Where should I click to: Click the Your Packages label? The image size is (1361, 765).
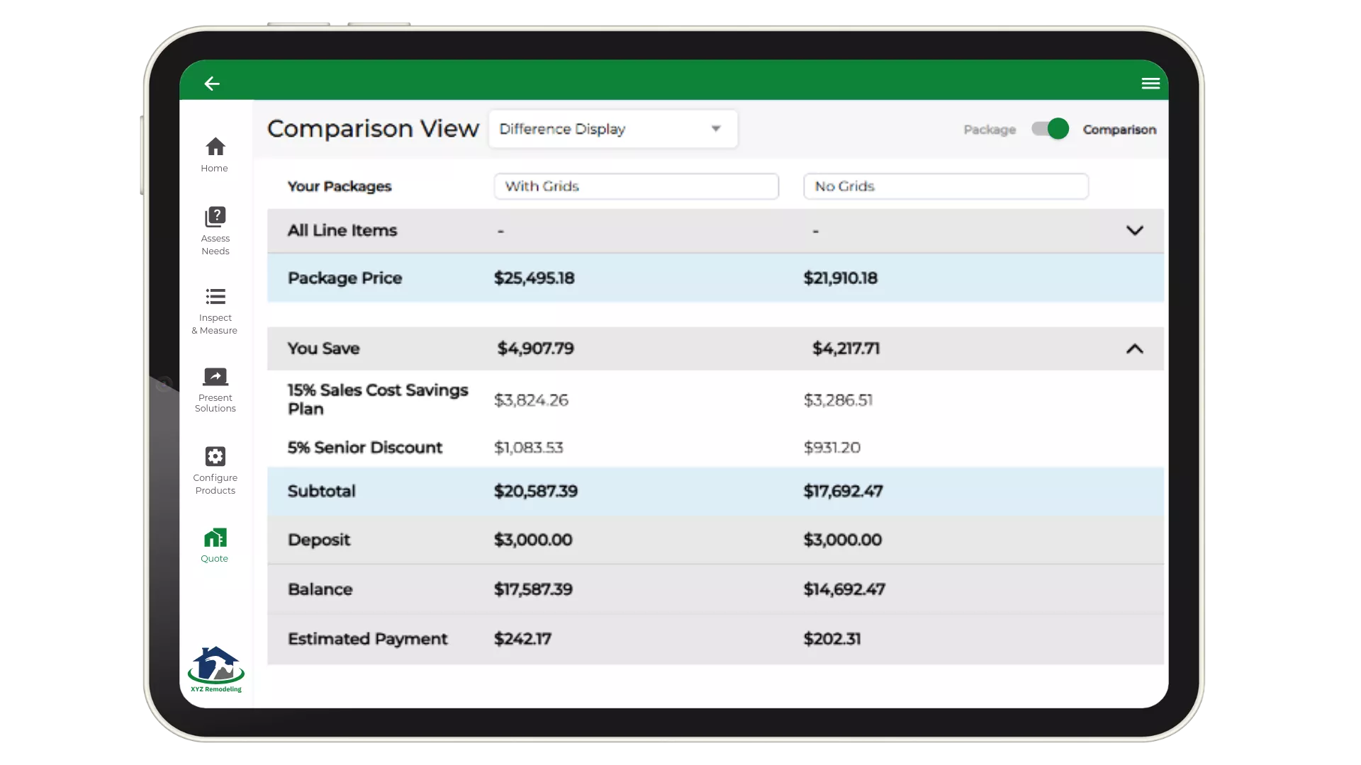point(340,186)
